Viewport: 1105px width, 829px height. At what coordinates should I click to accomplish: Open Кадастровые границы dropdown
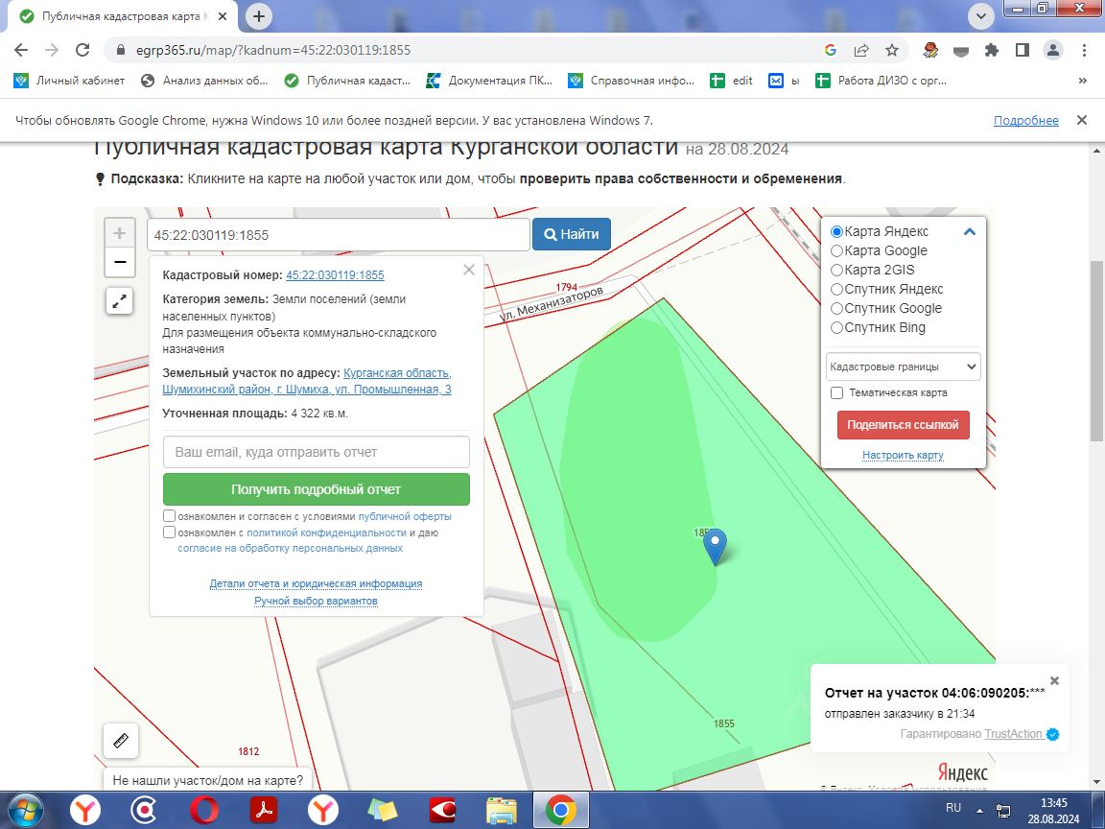click(903, 367)
